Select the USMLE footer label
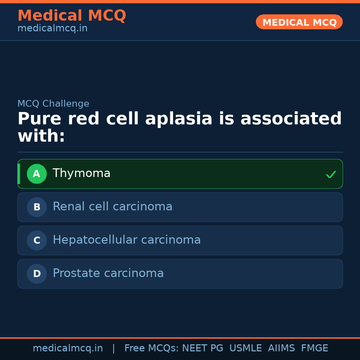Viewport: 360px width, 360px height. tap(245, 348)
